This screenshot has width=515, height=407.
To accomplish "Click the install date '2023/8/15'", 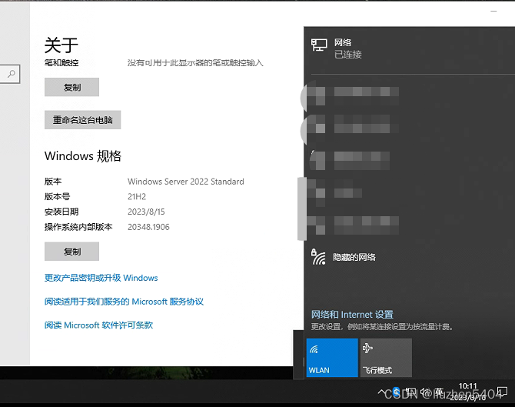I will 146,212.
